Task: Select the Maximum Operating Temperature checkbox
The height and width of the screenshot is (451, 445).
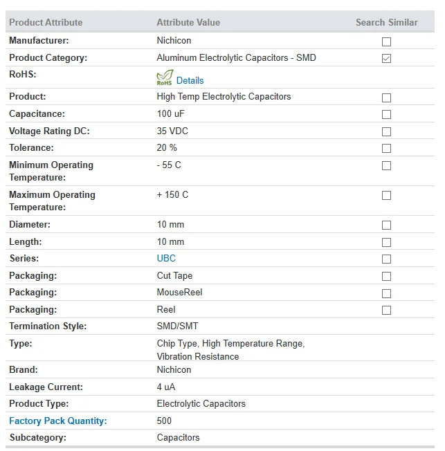Action: pyautogui.click(x=386, y=196)
